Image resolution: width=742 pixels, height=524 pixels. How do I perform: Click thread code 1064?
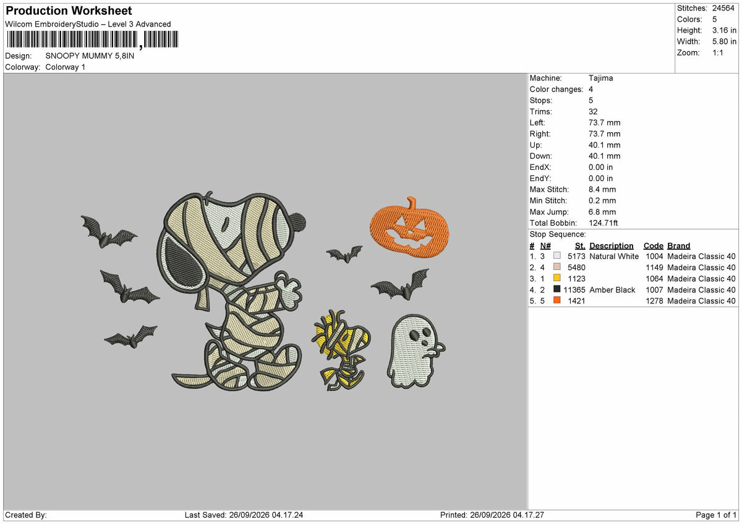[654, 279]
